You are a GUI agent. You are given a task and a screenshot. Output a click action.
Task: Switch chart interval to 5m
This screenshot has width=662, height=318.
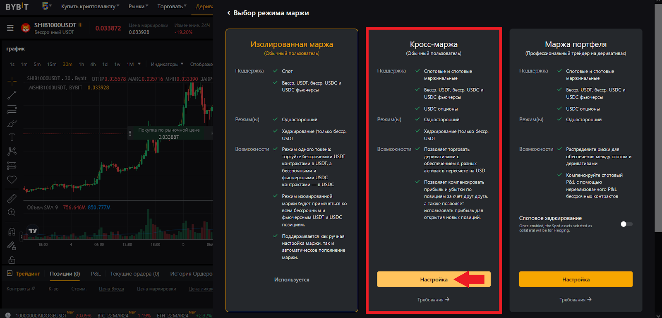(37, 64)
